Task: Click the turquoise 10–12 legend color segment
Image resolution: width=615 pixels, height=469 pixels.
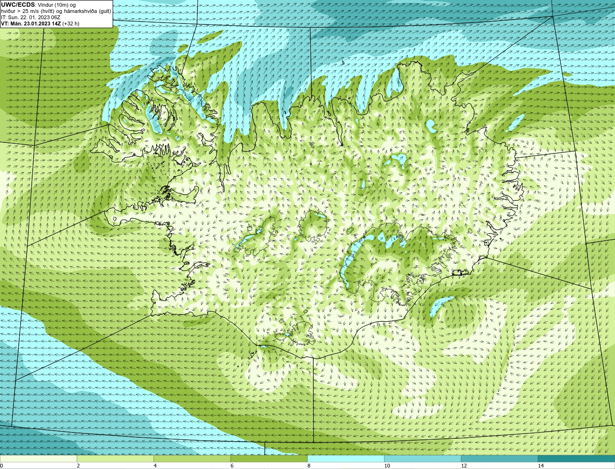Action: pos(423,458)
